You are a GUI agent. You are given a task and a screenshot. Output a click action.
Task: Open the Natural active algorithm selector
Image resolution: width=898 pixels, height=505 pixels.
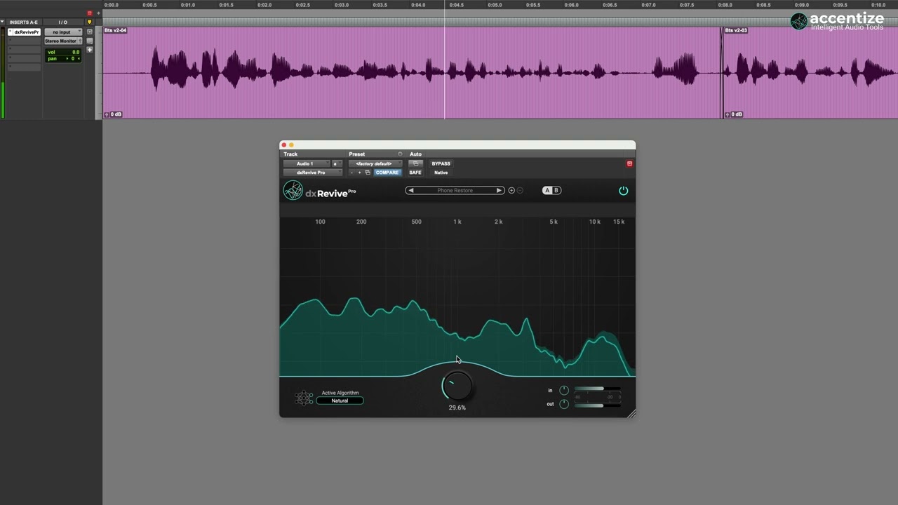click(x=340, y=400)
